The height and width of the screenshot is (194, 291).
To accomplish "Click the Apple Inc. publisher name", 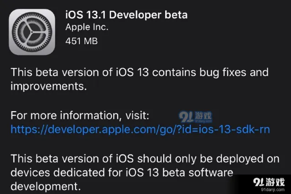I will coord(87,27).
